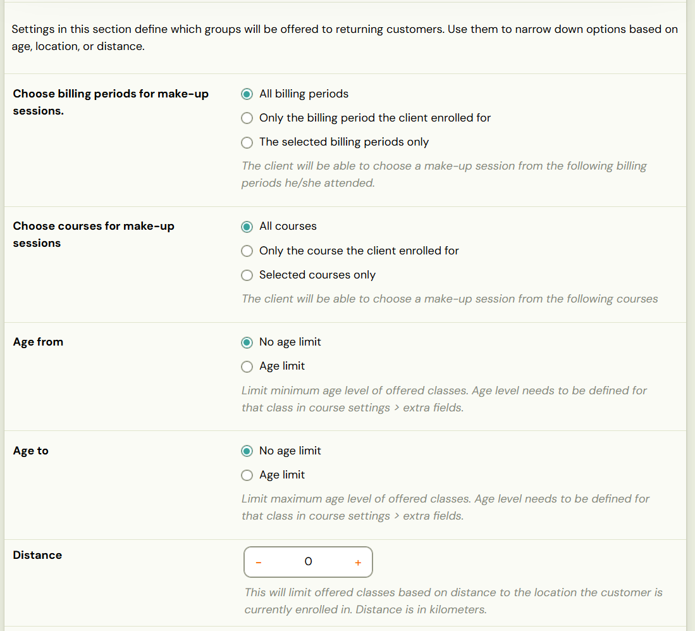Select the All billing periods option
This screenshot has height=631, width=695.
click(x=247, y=94)
